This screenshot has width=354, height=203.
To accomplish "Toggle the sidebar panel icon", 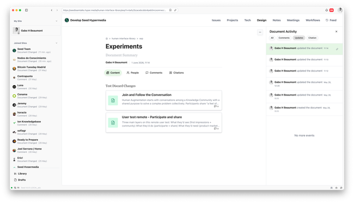I will tap(27, 10).
